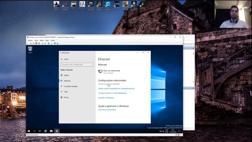Open the VM's Start menu button
This screenshot has height=142, width=252.
29,131
